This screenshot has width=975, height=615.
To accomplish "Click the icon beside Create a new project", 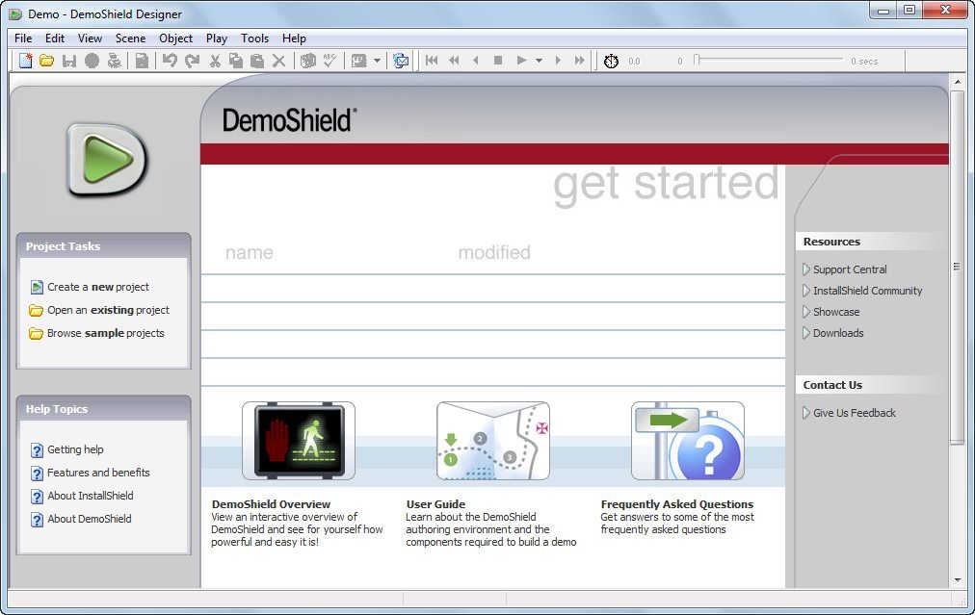I will point(37,287).
